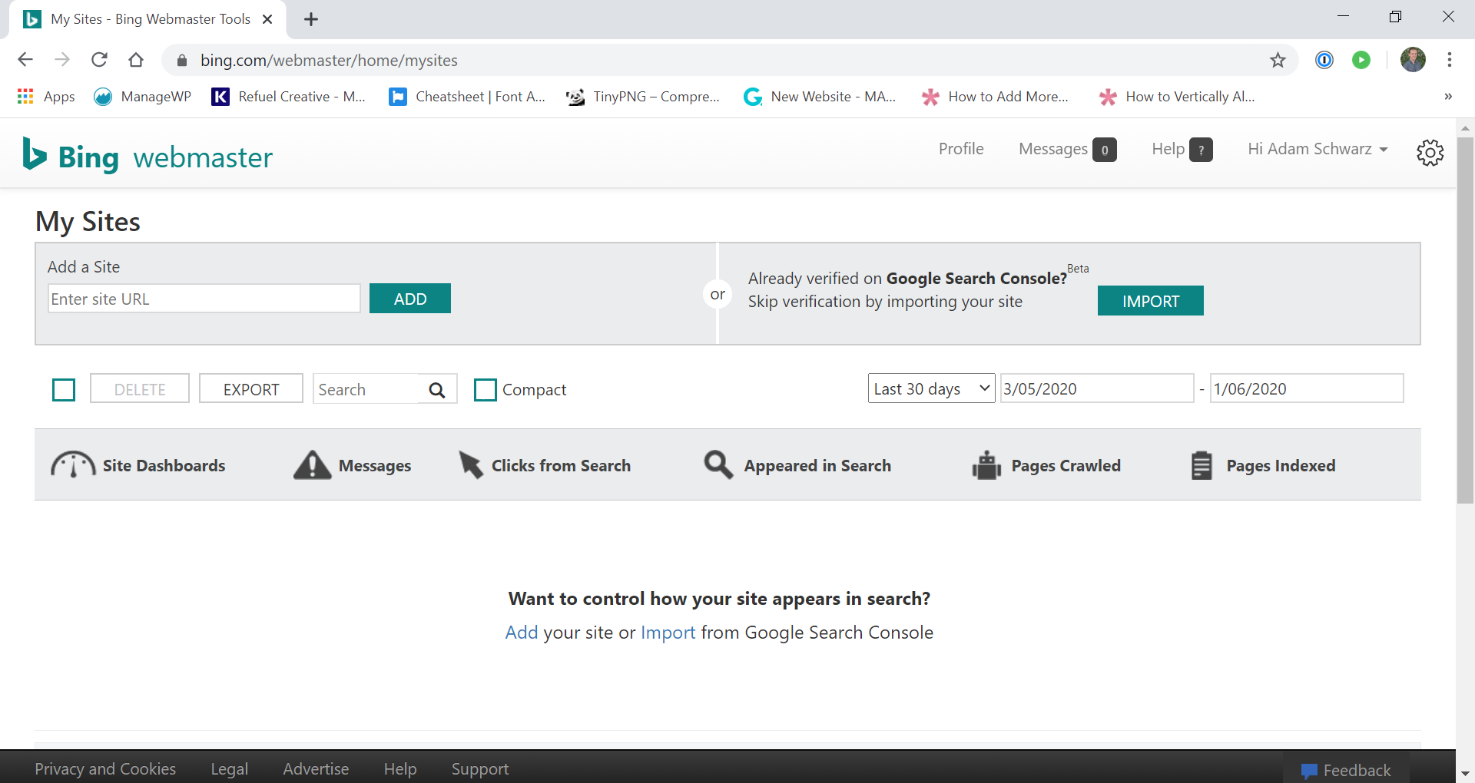
Task: Go to browser home page
Action: pos(136,60)
